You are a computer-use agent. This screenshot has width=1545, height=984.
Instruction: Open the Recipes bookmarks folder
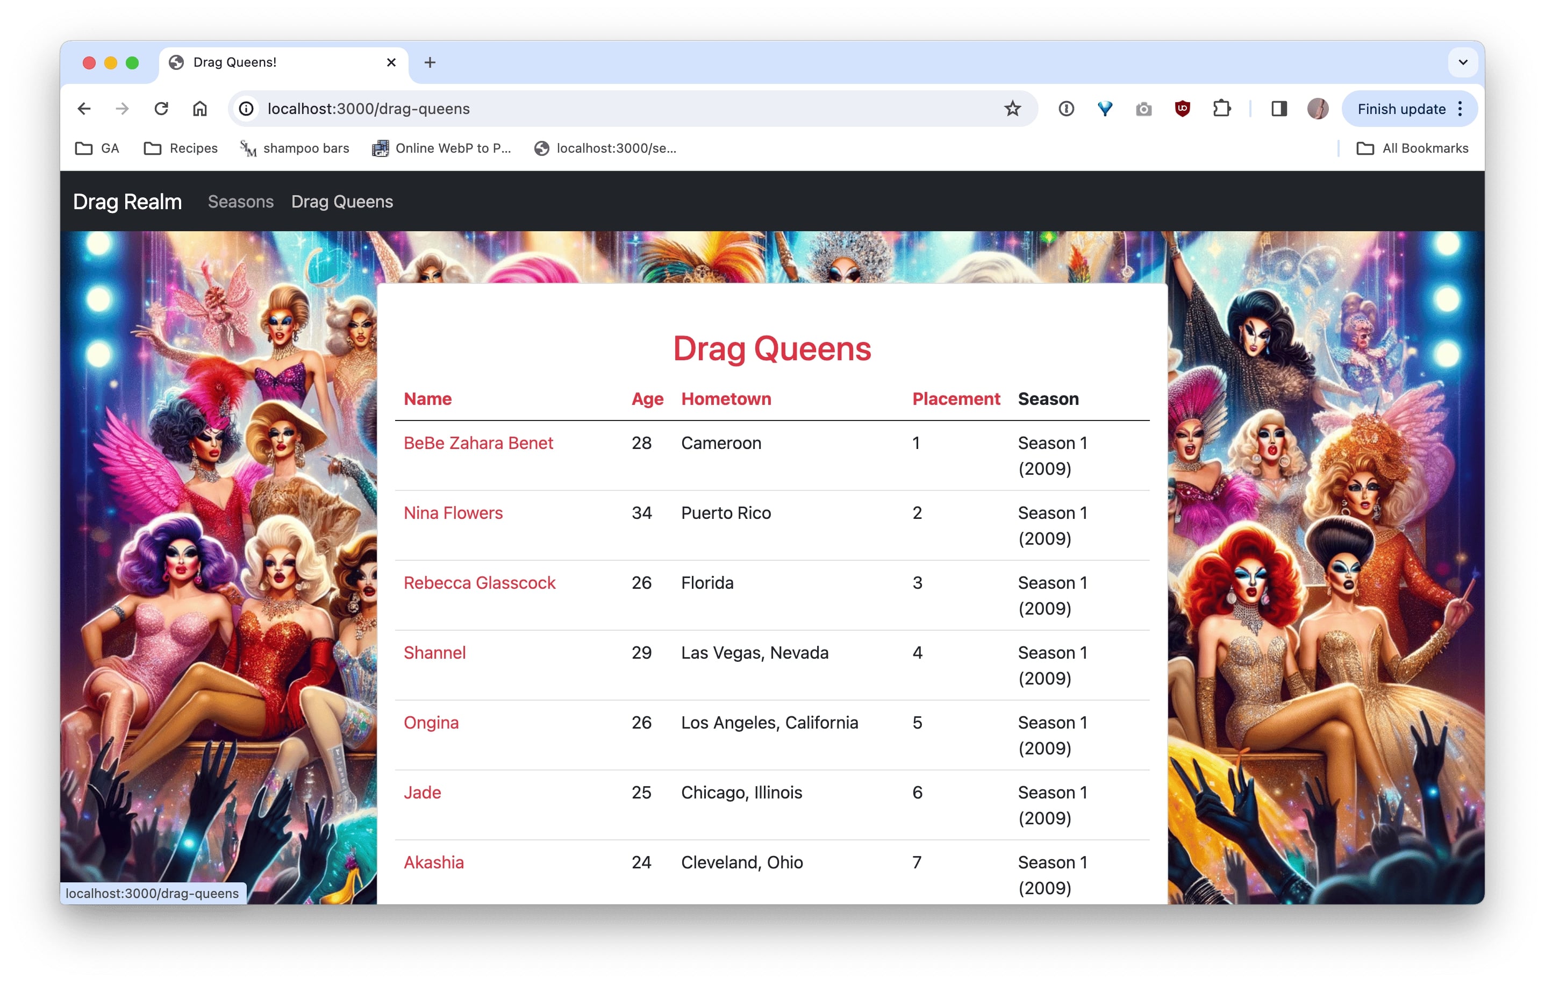(x=181, y=148)
